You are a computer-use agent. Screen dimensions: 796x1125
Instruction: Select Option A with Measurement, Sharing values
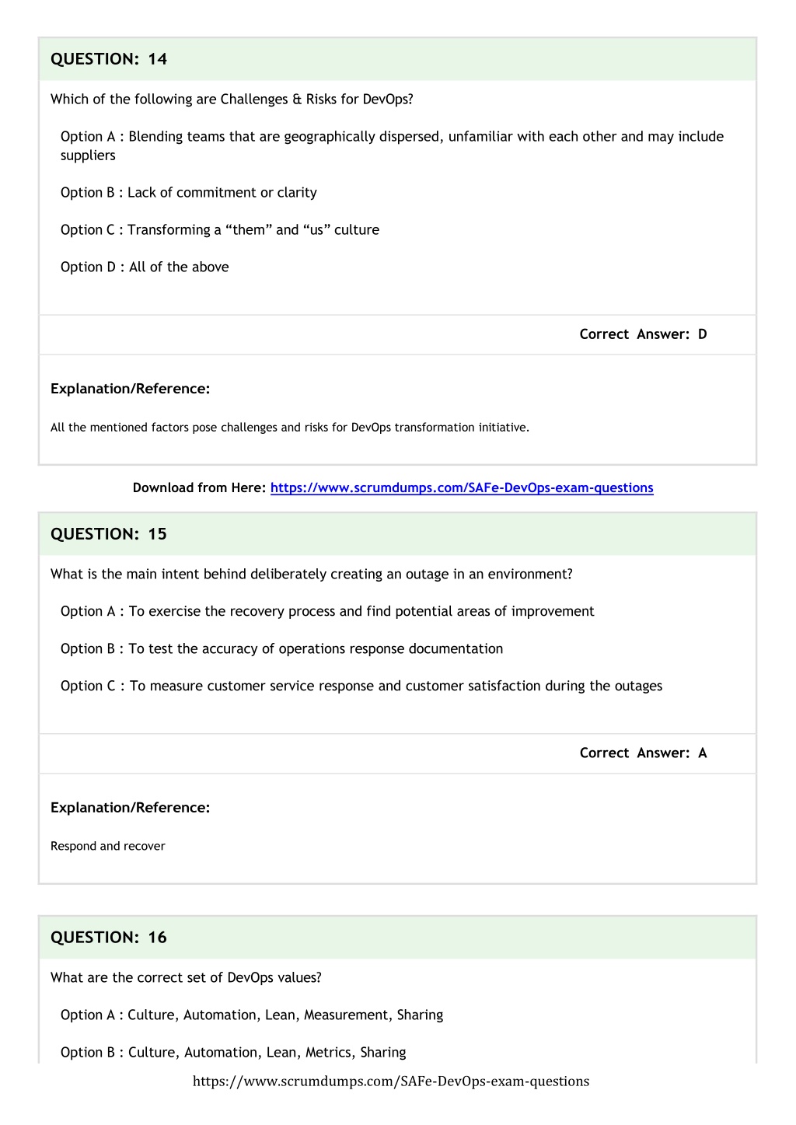click(252, 1015)
